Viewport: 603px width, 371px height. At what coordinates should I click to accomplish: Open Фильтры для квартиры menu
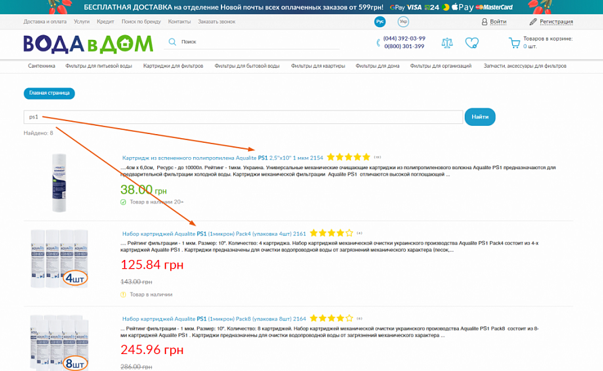pyautogui.click(x=318, y=66)
